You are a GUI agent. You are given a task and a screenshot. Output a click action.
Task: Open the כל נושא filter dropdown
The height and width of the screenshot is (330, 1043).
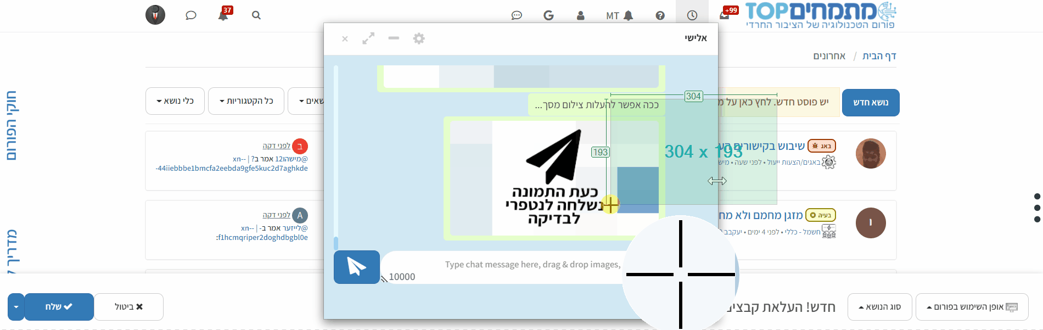click(175, 101)
